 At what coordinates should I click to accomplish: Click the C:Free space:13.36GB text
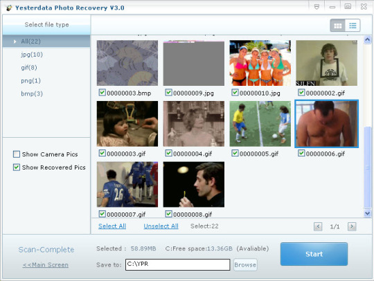click(x=199, y=248)
